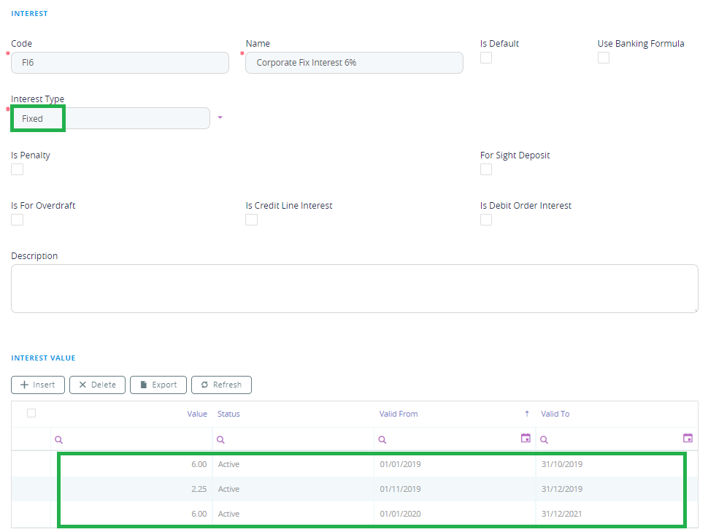Sort grid by Status column header

(x=228, y=414)
